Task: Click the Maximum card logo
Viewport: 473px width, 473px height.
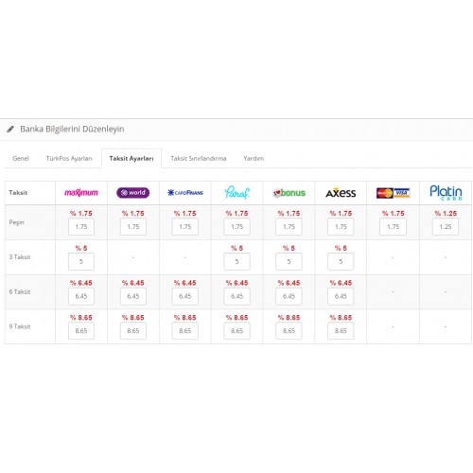Action: point(81,192)
